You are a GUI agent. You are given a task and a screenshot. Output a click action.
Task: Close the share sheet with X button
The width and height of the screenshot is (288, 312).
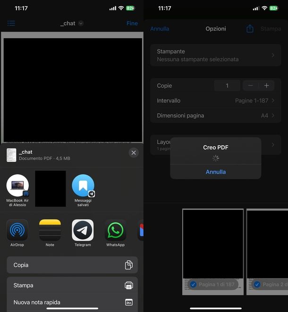[134, 153]
